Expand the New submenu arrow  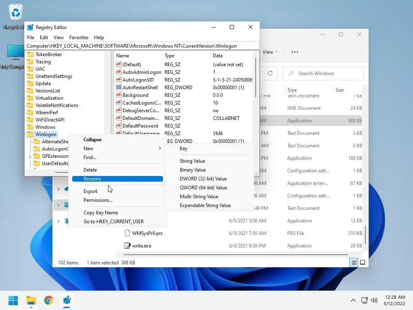(160, 149)
